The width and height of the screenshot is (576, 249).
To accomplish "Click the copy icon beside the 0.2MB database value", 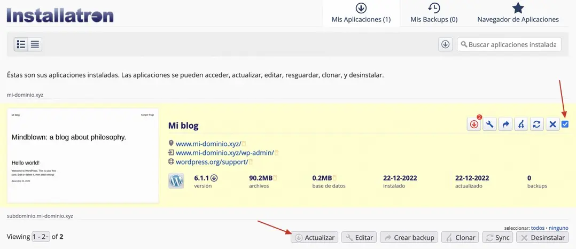I will coord(334,178).
